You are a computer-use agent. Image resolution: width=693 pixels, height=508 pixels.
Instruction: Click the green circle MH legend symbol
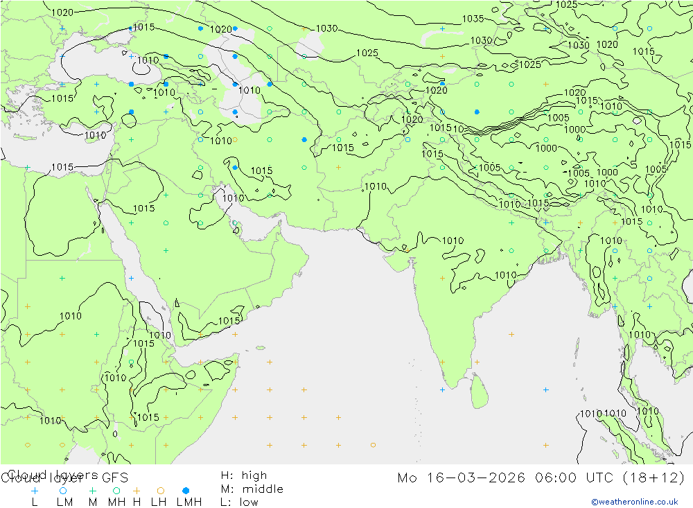[x=116, y=491]
